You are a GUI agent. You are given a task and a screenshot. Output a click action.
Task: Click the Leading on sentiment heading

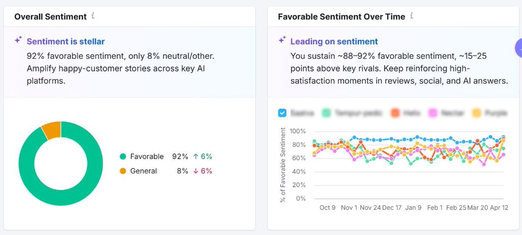click(334, 42)
